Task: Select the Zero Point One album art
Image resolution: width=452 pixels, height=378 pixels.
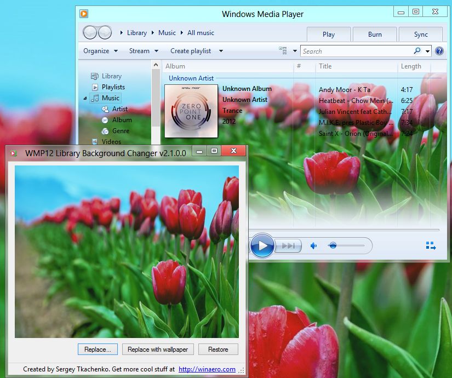Action: coord(191,111)
